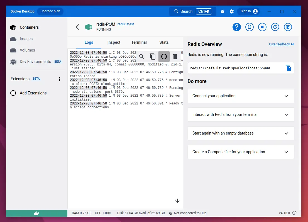Click the Upgrade plan button
308x222 pixels.
(50, 11)
